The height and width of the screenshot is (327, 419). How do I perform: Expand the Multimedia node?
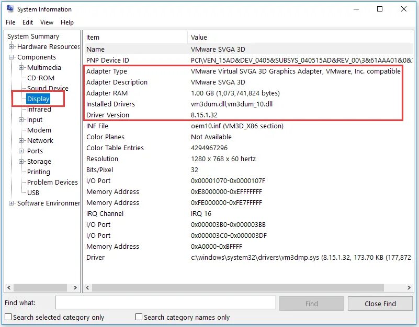21,67
